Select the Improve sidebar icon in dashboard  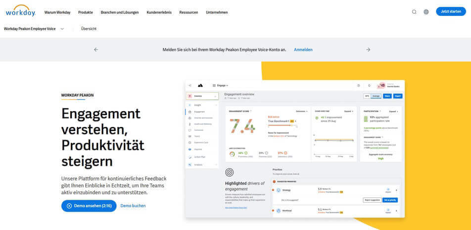coord(190,149)
